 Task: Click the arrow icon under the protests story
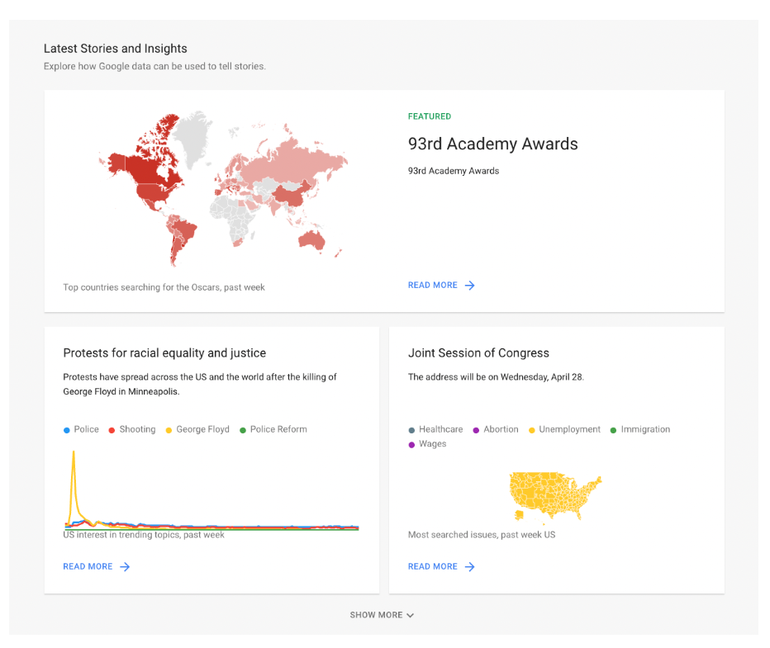click(x=125, y=567)
